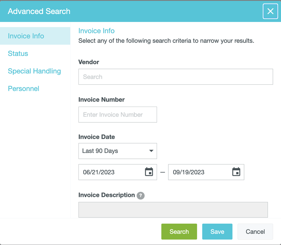The width and height of the screenshot is (281, 245).
Task: Open the start date calendar picker
Action: (149, 172)
